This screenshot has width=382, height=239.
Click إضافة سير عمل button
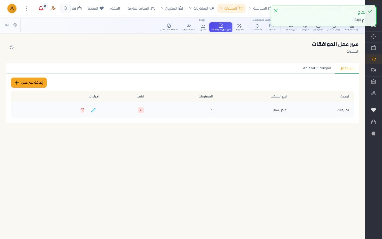29,83
